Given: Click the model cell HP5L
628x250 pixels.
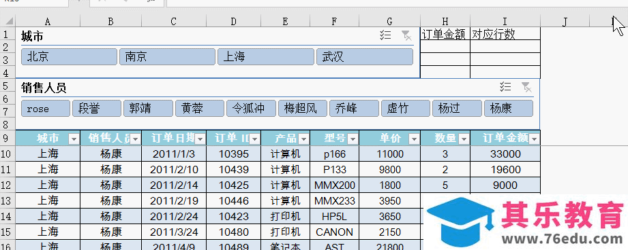Looking at the screenshot, I should click(x=334, y=216).
